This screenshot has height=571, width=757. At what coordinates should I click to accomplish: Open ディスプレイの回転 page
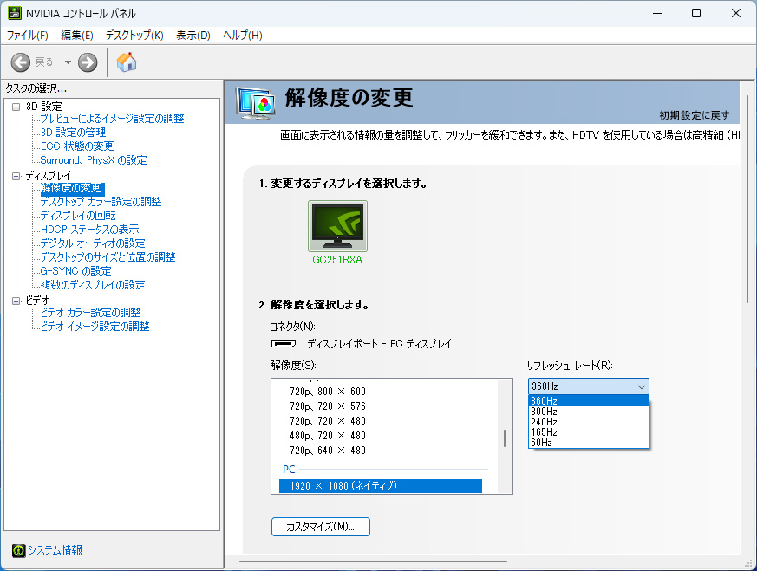[78, 216]
